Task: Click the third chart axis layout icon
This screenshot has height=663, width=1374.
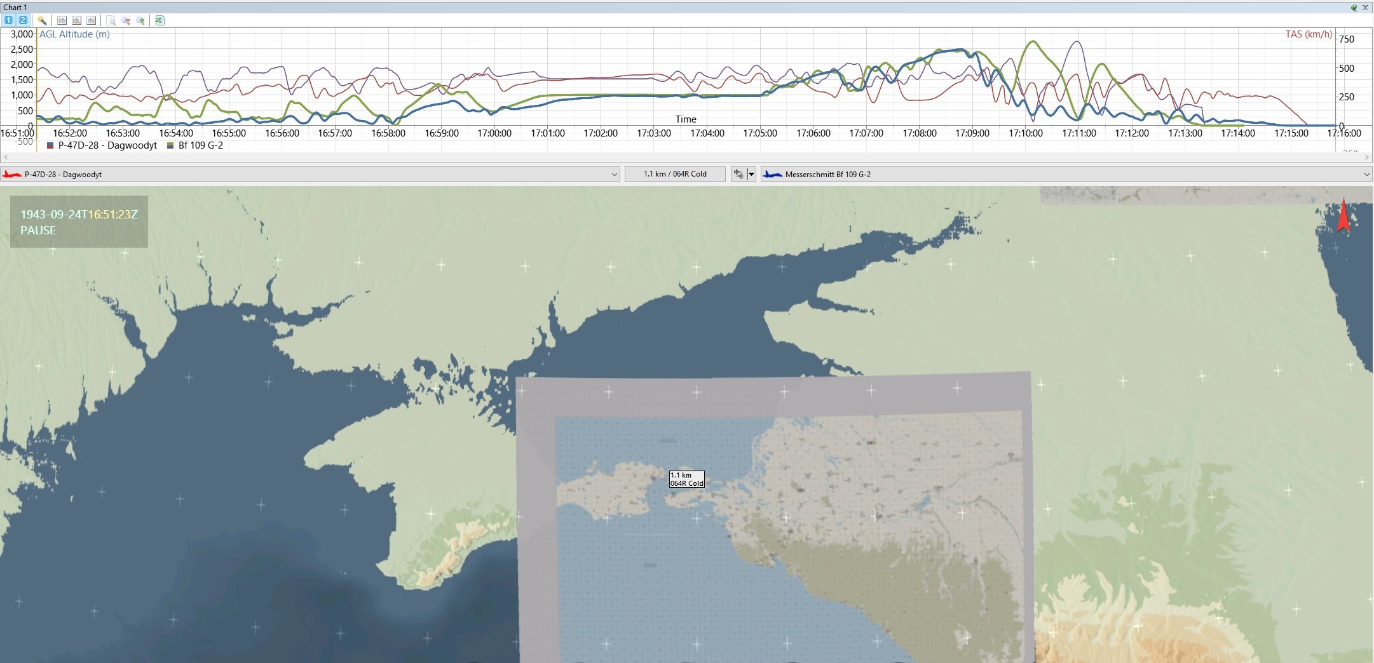Action: click(x=91, y=20)
